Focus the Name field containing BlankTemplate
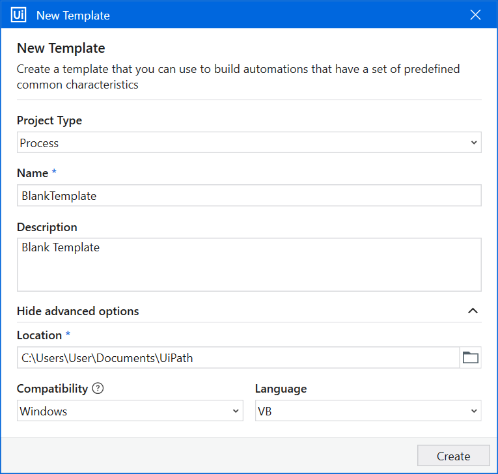The height and width of the screenshot is (474, 498). 249,195
